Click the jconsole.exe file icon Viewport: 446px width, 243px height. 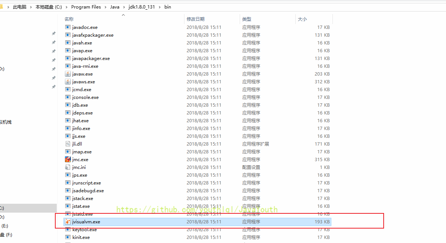point(68,97)
